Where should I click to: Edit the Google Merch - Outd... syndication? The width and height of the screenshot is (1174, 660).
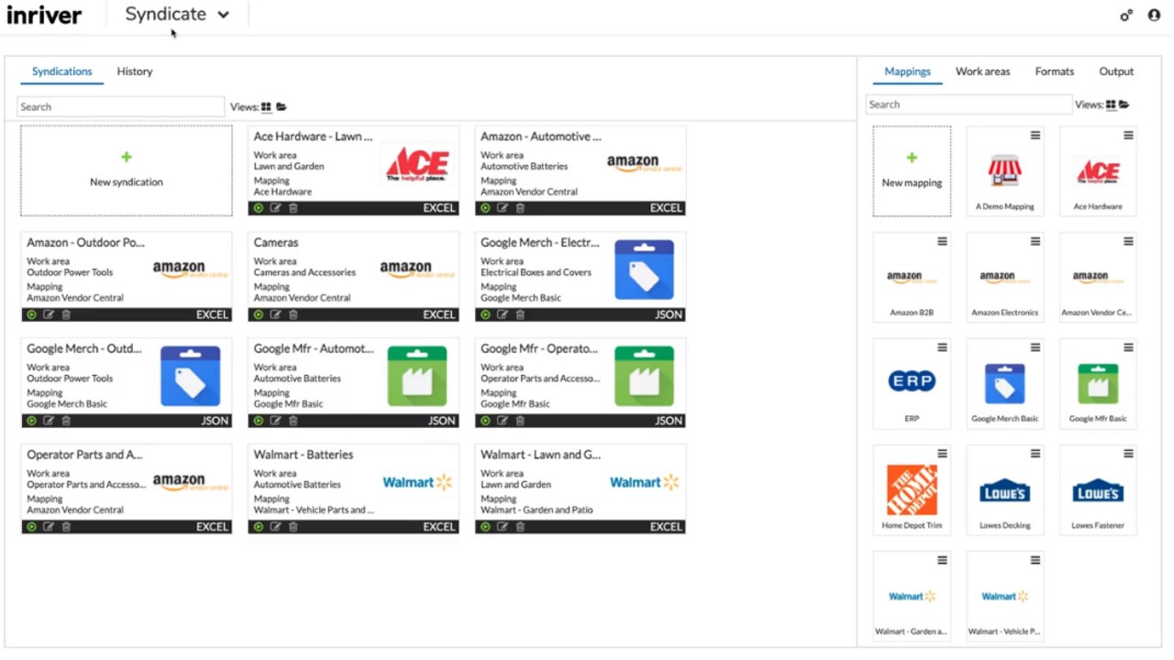49,421
